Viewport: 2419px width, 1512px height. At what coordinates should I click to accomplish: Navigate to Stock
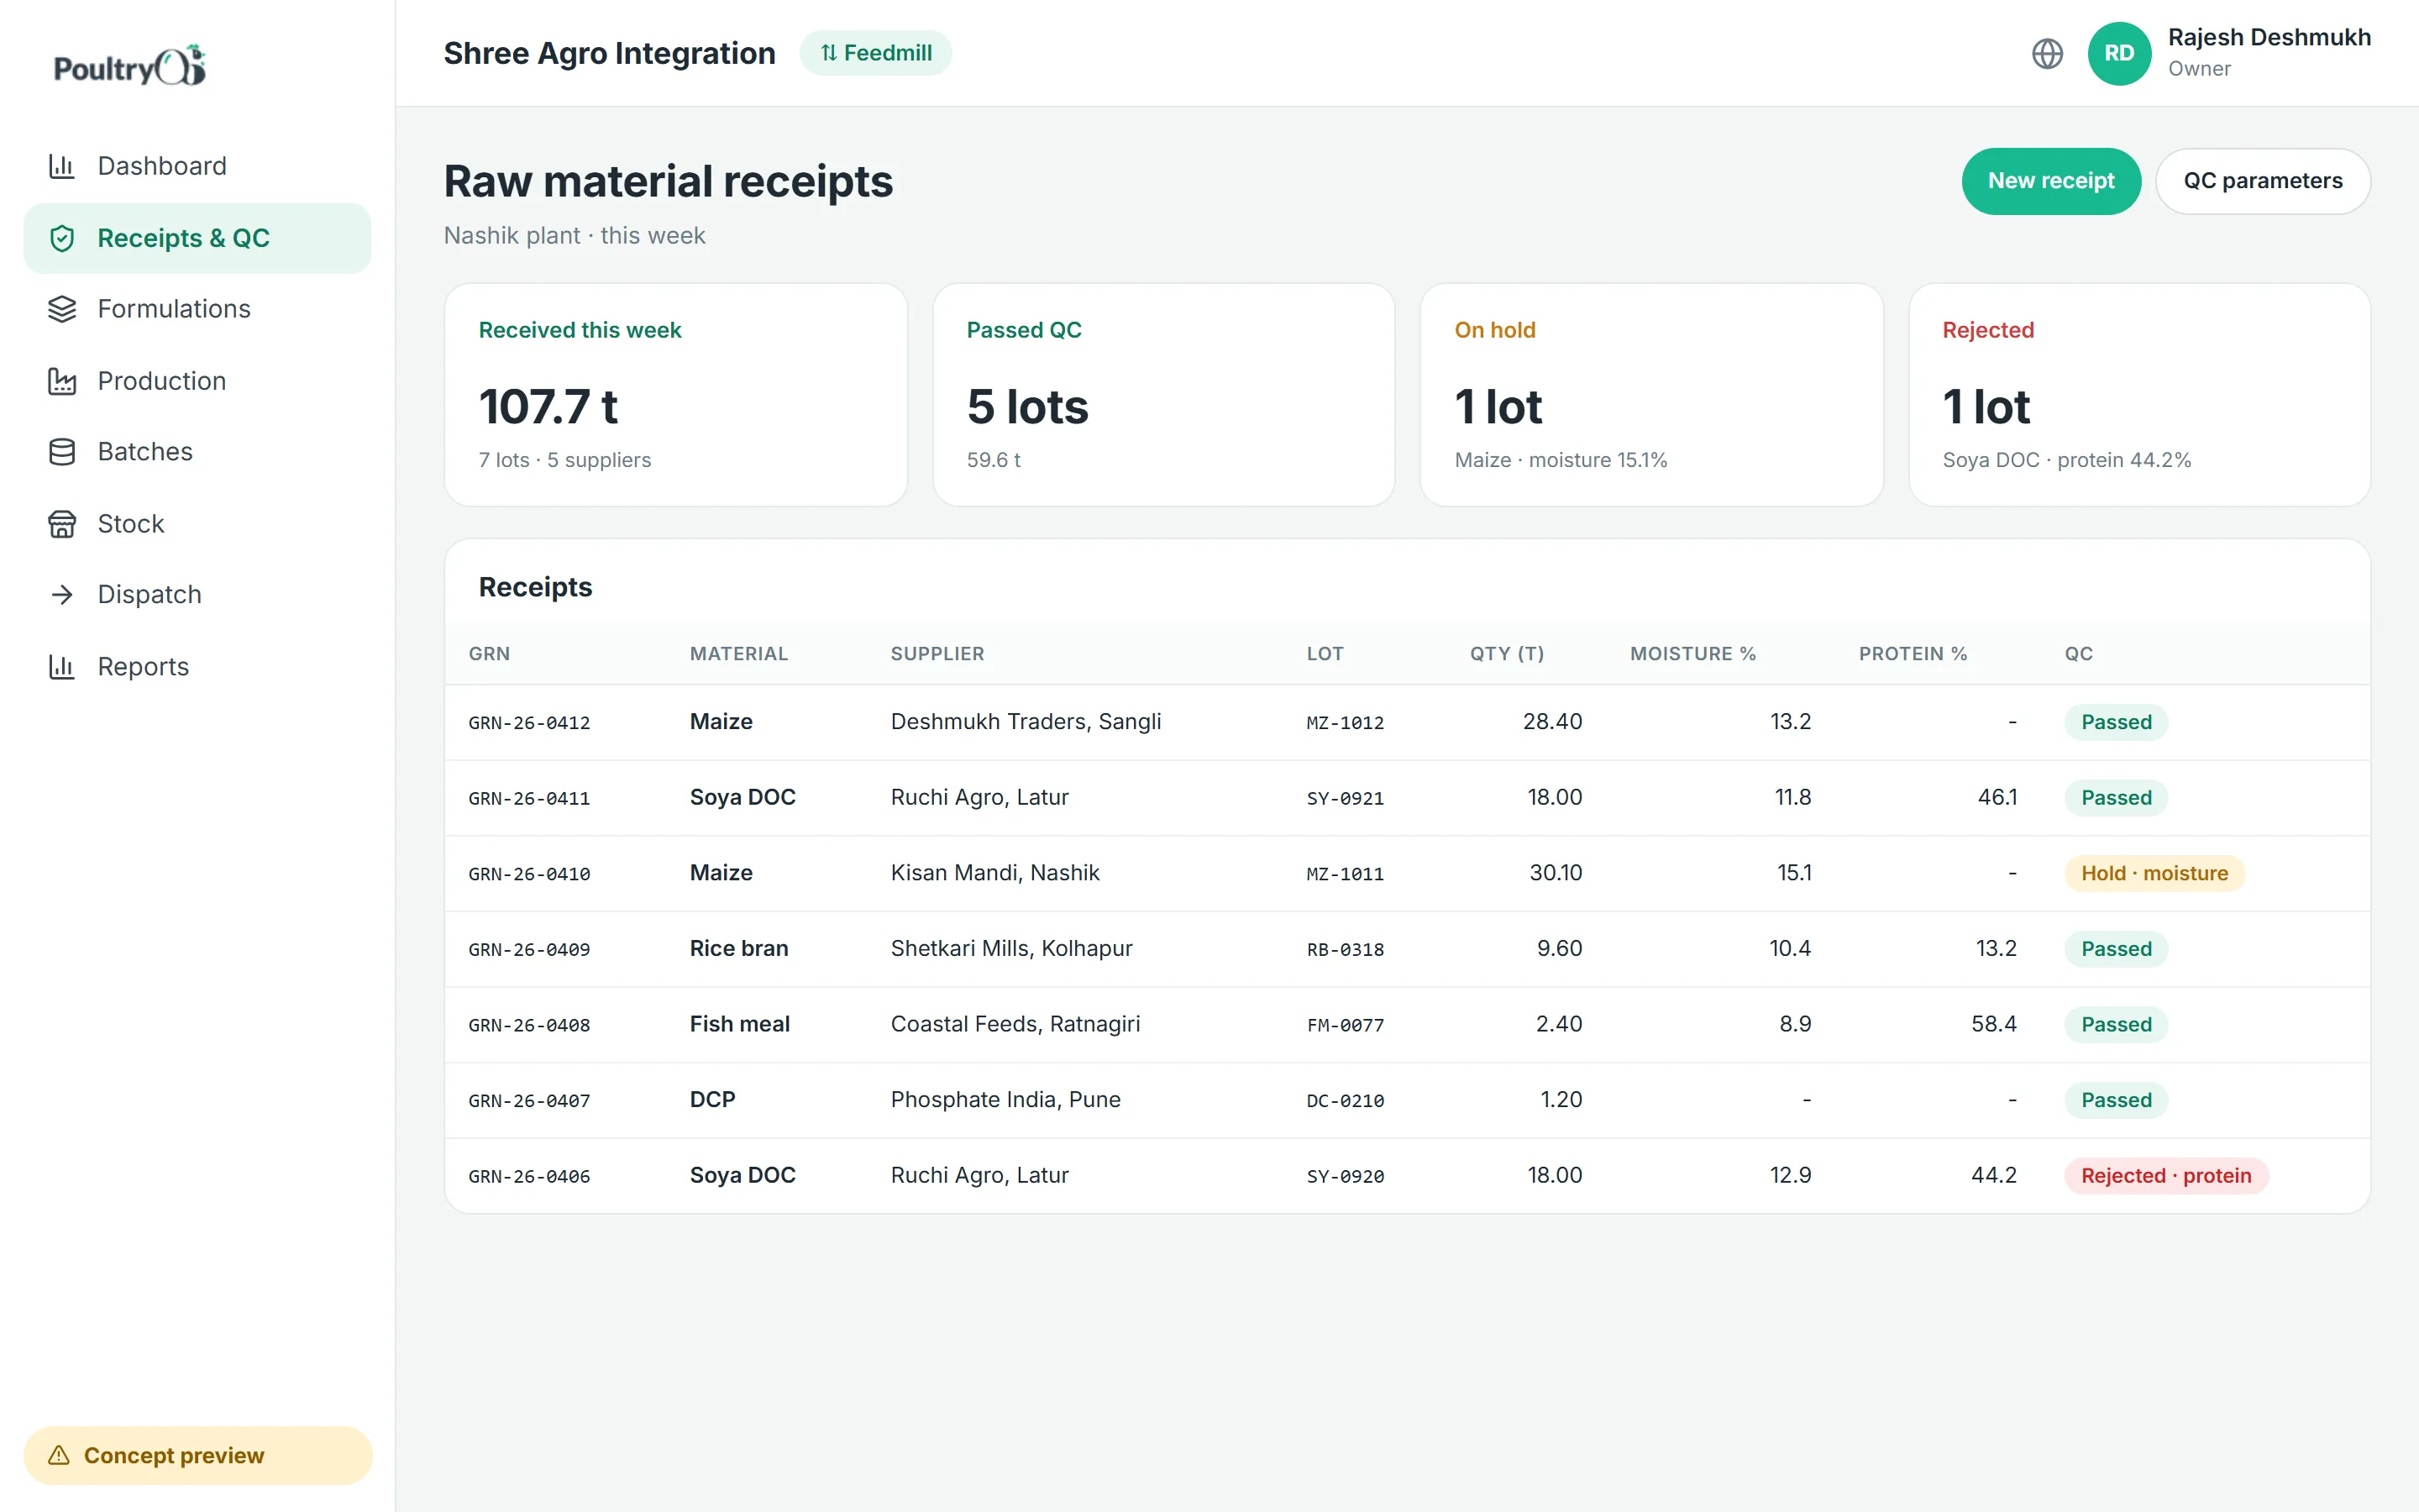[x=197, y=524]
